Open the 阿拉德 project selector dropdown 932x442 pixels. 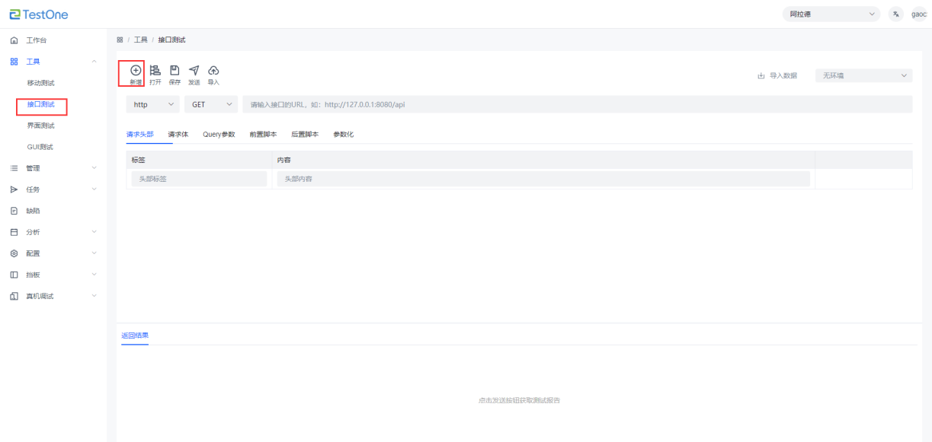click(831, 14)
